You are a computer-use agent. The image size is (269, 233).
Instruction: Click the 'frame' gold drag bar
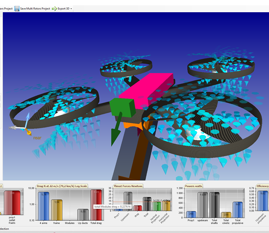57,210
